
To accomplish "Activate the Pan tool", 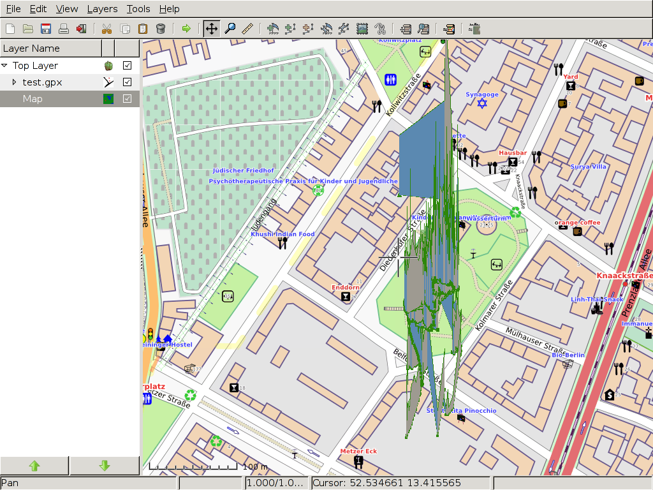I will 211,29.
